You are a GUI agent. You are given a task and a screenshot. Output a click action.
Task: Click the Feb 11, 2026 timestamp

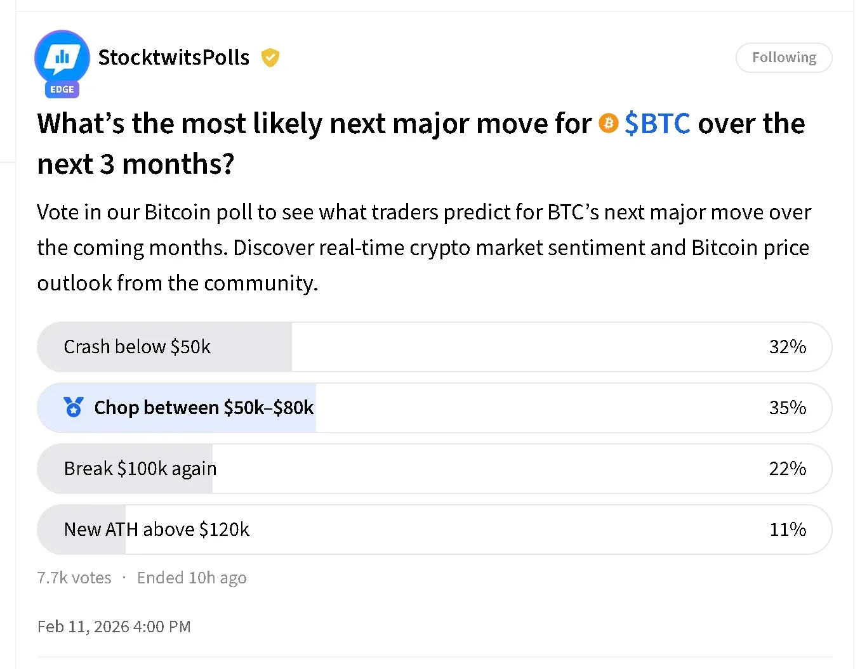pyautogui.click(x=114, y=626)
